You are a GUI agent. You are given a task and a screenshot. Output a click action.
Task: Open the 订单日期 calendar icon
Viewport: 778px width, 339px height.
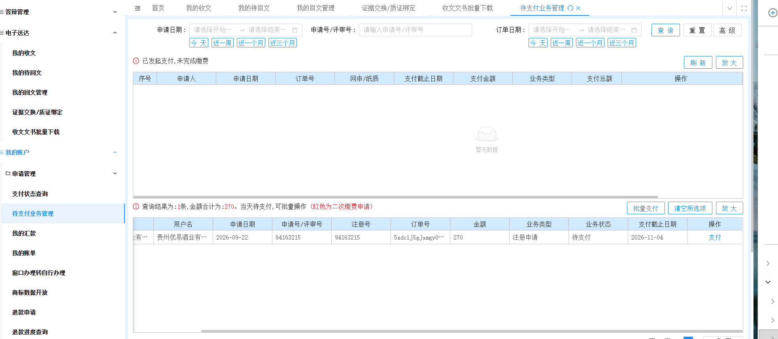point(634,30)
